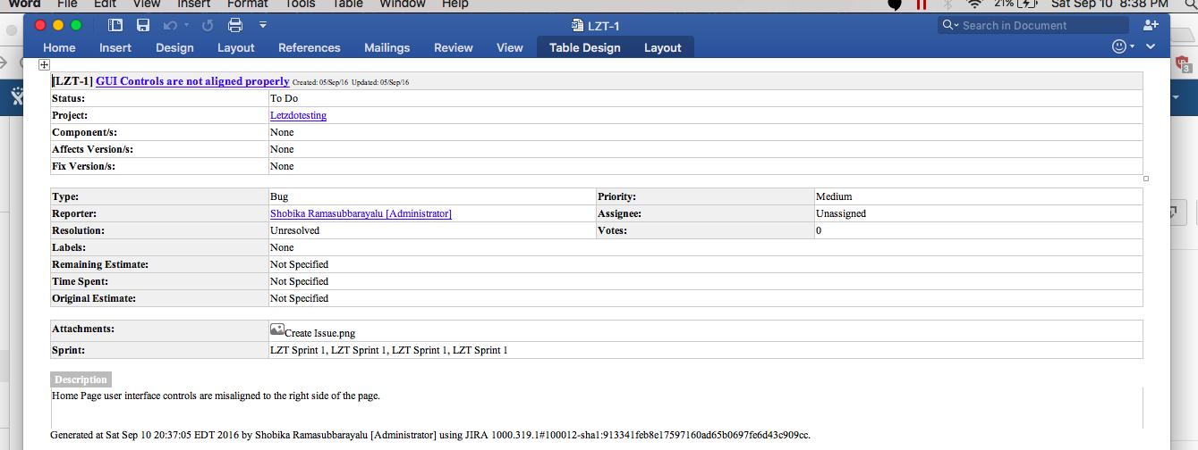Click the Remaining Estimate Not Specified value
The height and width of the screenshot is (450, 1198).
click(x=299, y=264)
